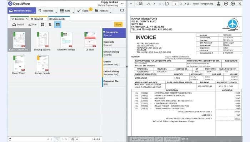Expand the viewer toolbar chevron
Screen dimensions: 250x142
[131, 4]
